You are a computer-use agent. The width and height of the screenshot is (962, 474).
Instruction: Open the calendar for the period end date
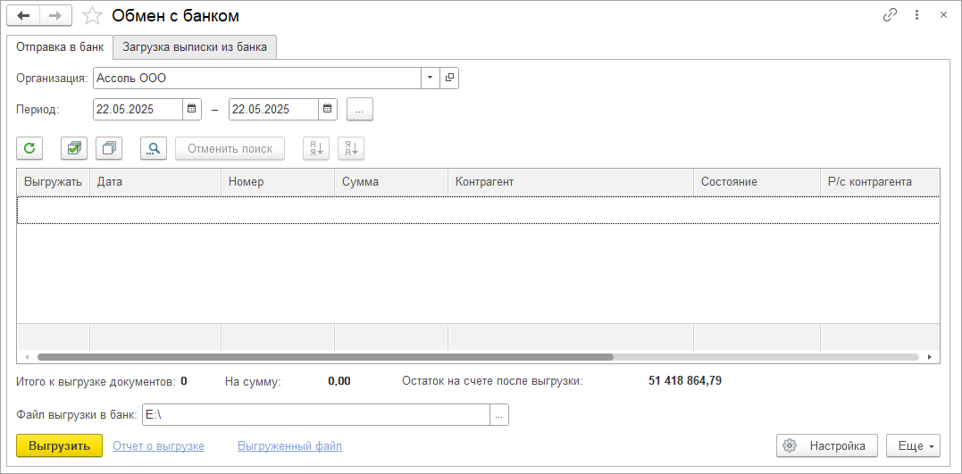coord(328,109)
